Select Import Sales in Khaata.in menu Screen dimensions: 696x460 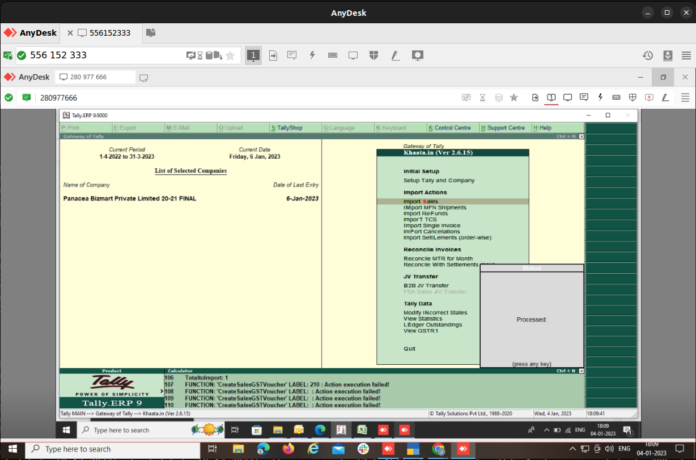tap(421, 202)
